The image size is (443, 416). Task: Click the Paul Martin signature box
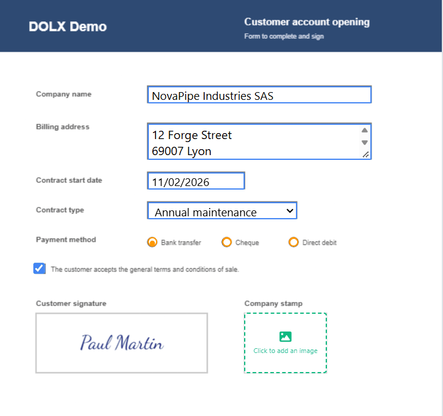tap(121, 343)
